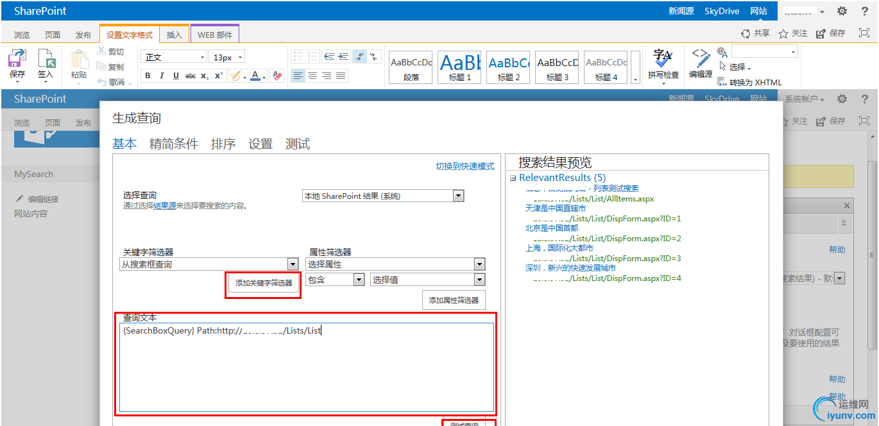
Task: Click the 添加属性筛选器 button
Action: pyautogui.click(x=454, y=300)
